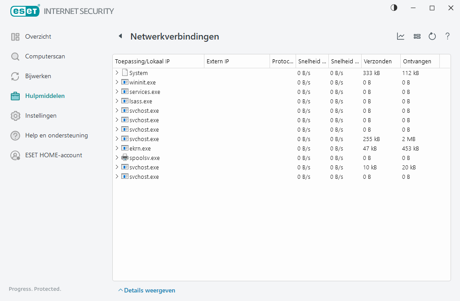Click the ESET logo
This screenshot has width=460, height=301.
pos(25,11)
